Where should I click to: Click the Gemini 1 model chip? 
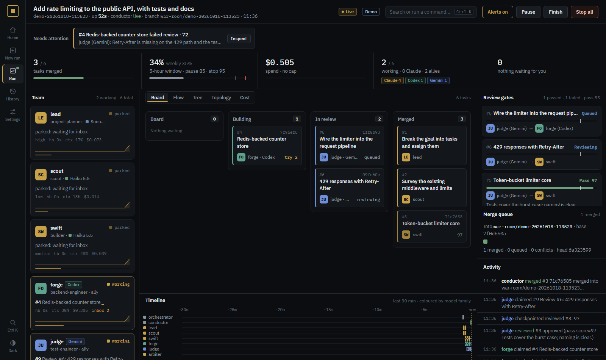[x=438, y=80]
